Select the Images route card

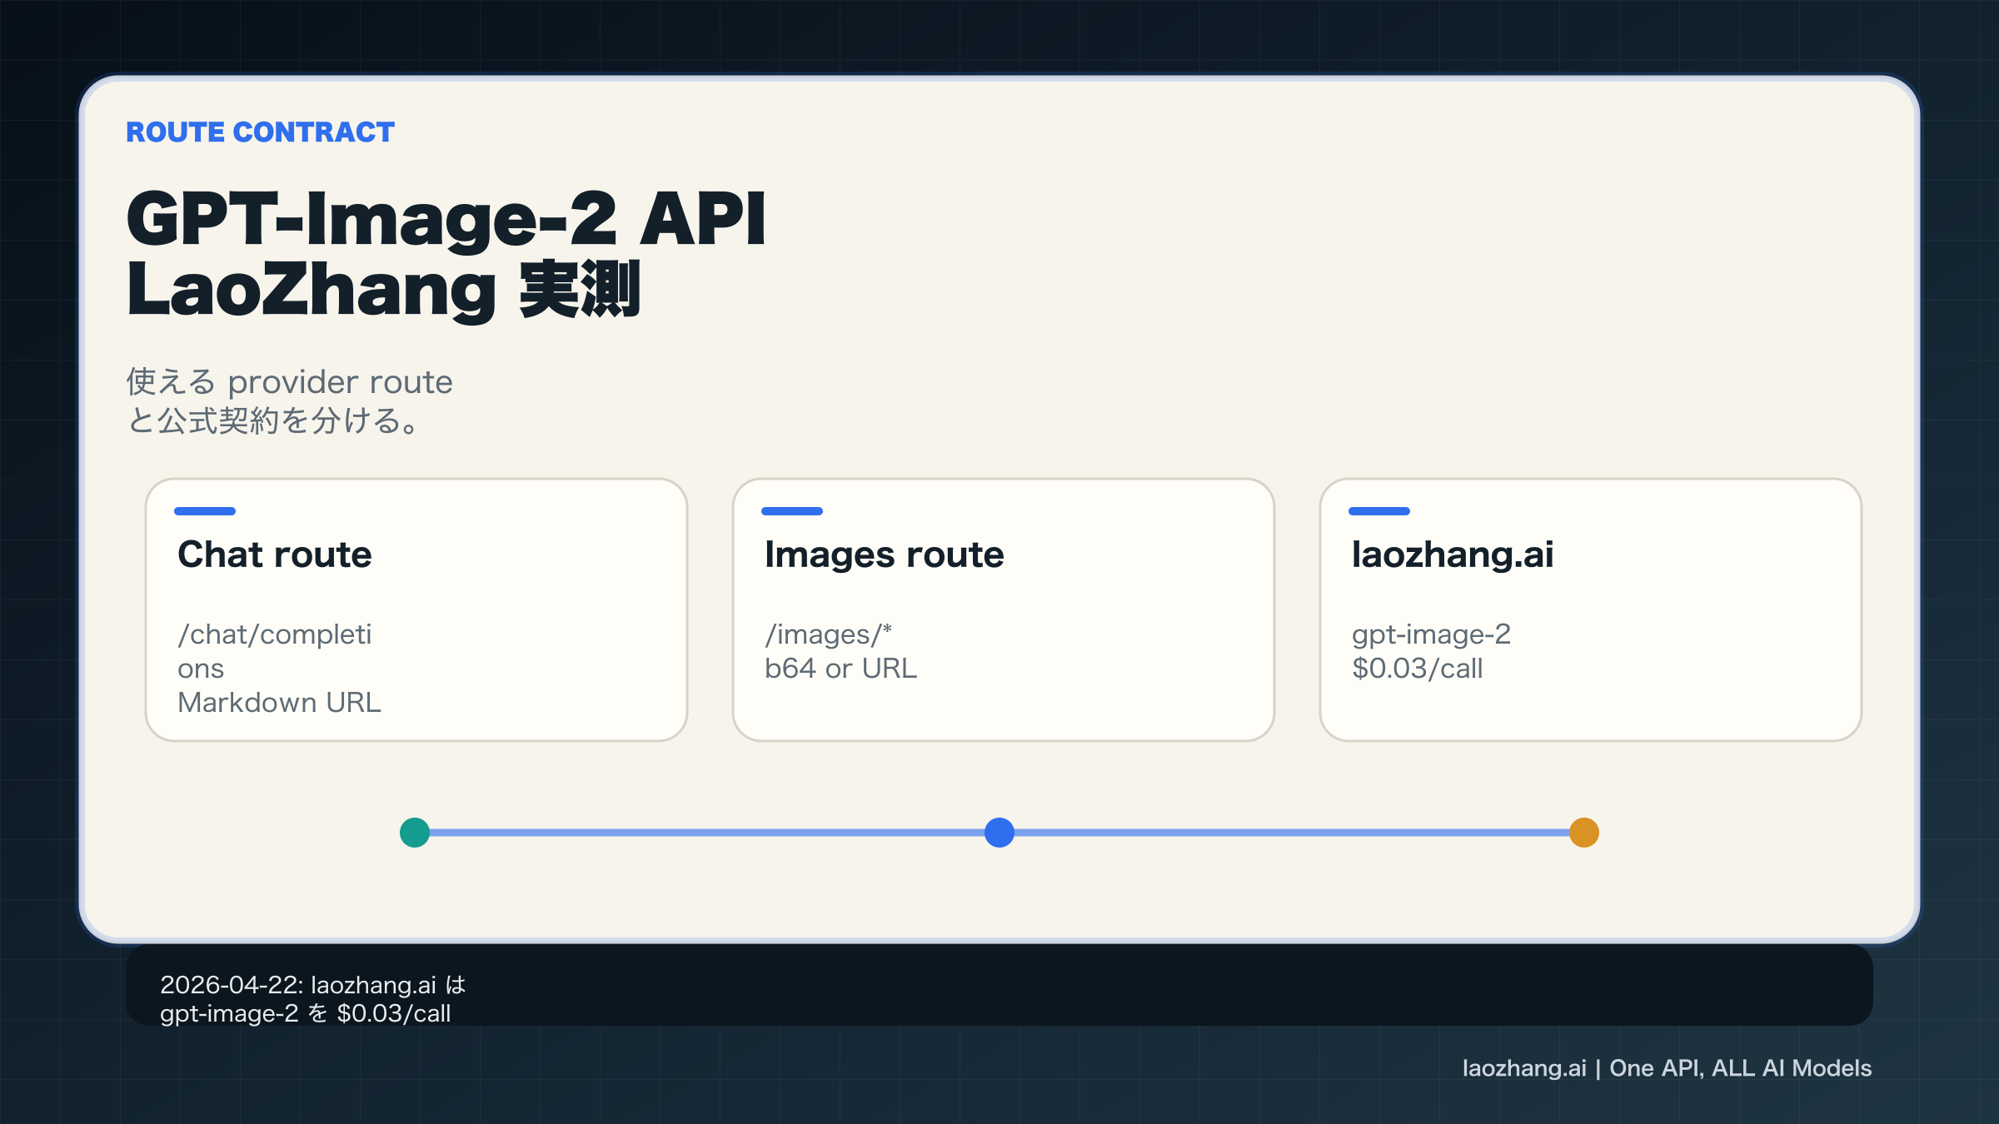click(x=1002, y=609)
